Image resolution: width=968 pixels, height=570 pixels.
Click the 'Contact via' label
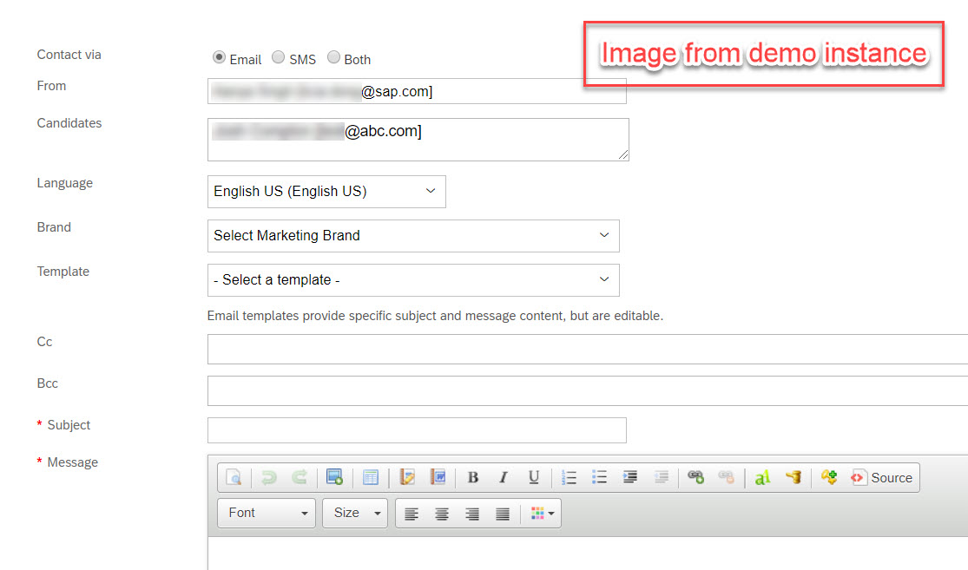pyautogui.click(x=69, y=55)
